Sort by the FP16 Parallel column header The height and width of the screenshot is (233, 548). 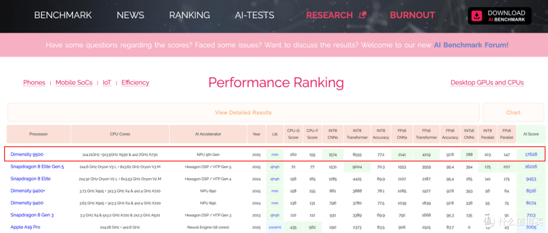pos(506,134)
